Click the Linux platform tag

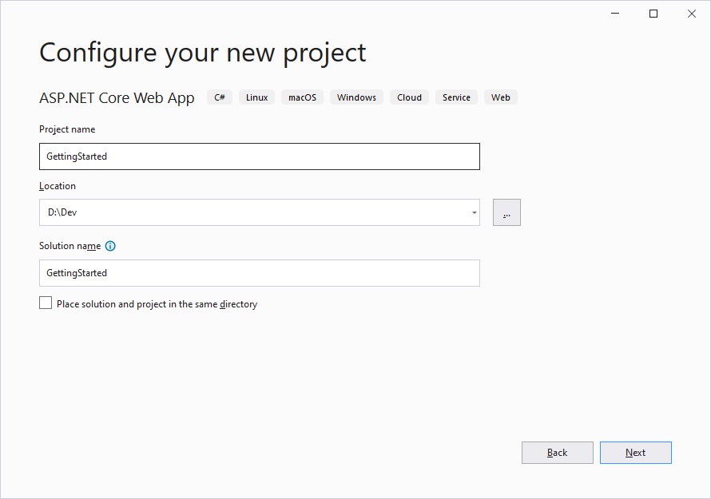click(256, 97)
